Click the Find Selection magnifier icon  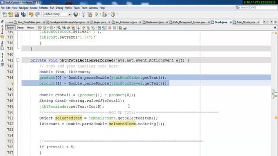(x=59, y=28)
